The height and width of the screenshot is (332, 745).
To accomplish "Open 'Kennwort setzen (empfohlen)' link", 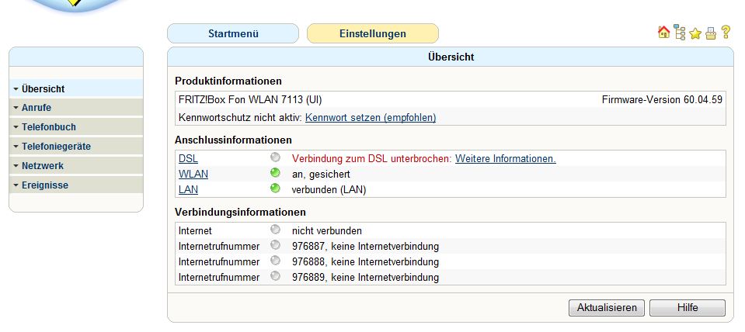I will point(371,117).
